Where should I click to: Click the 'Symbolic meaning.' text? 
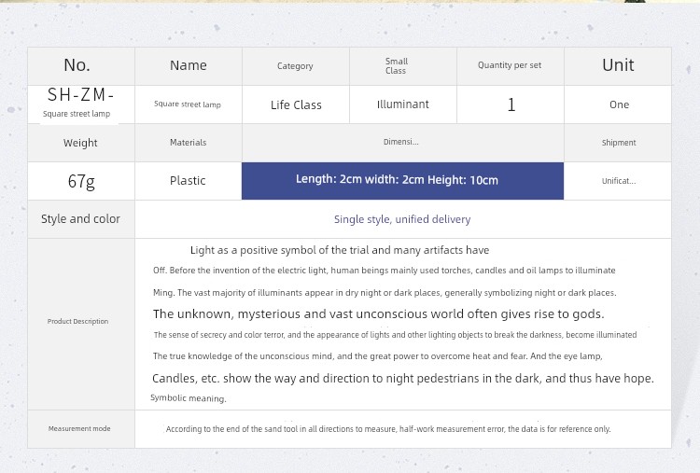tap(189, 398)
